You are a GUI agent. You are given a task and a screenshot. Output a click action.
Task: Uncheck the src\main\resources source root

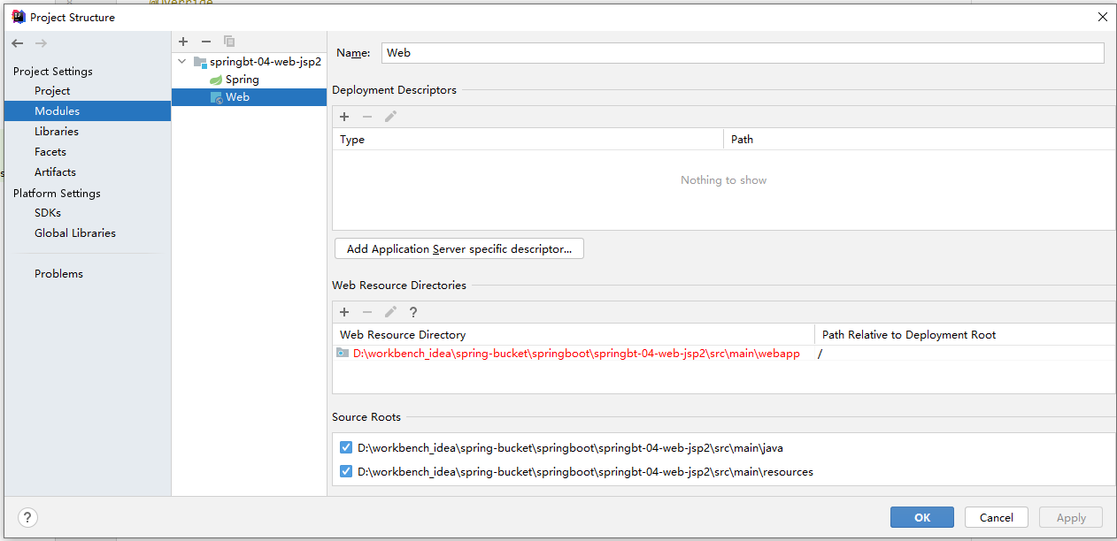[x=346, y=472]
